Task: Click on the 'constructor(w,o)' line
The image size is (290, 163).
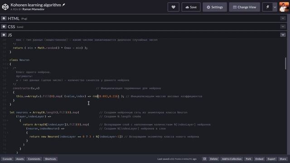Action: point(26,88)
